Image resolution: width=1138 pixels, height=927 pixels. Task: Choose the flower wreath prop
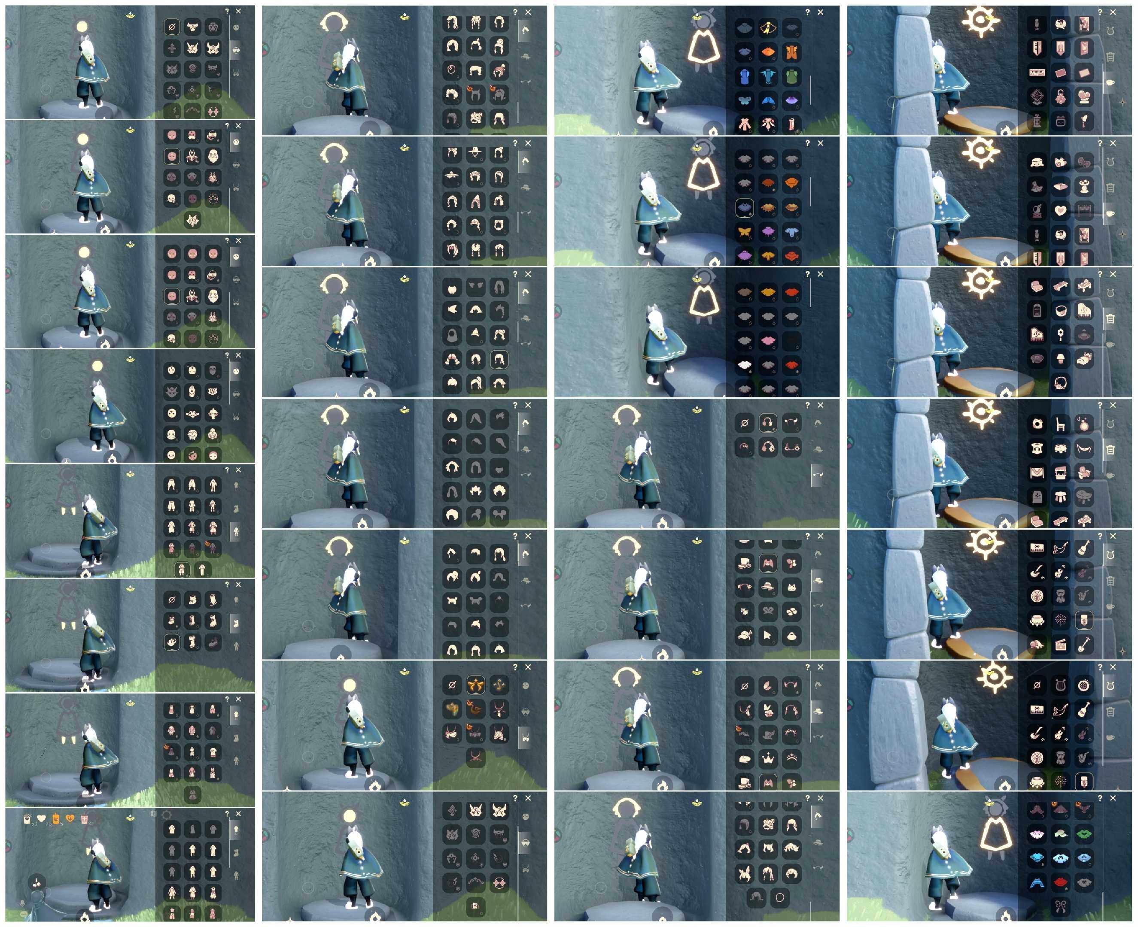coord(1061,382)
